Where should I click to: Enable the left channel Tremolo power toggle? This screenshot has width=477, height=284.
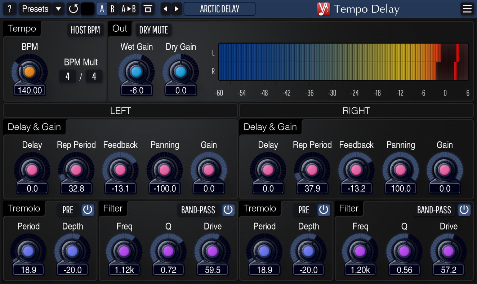coord(88,210)
